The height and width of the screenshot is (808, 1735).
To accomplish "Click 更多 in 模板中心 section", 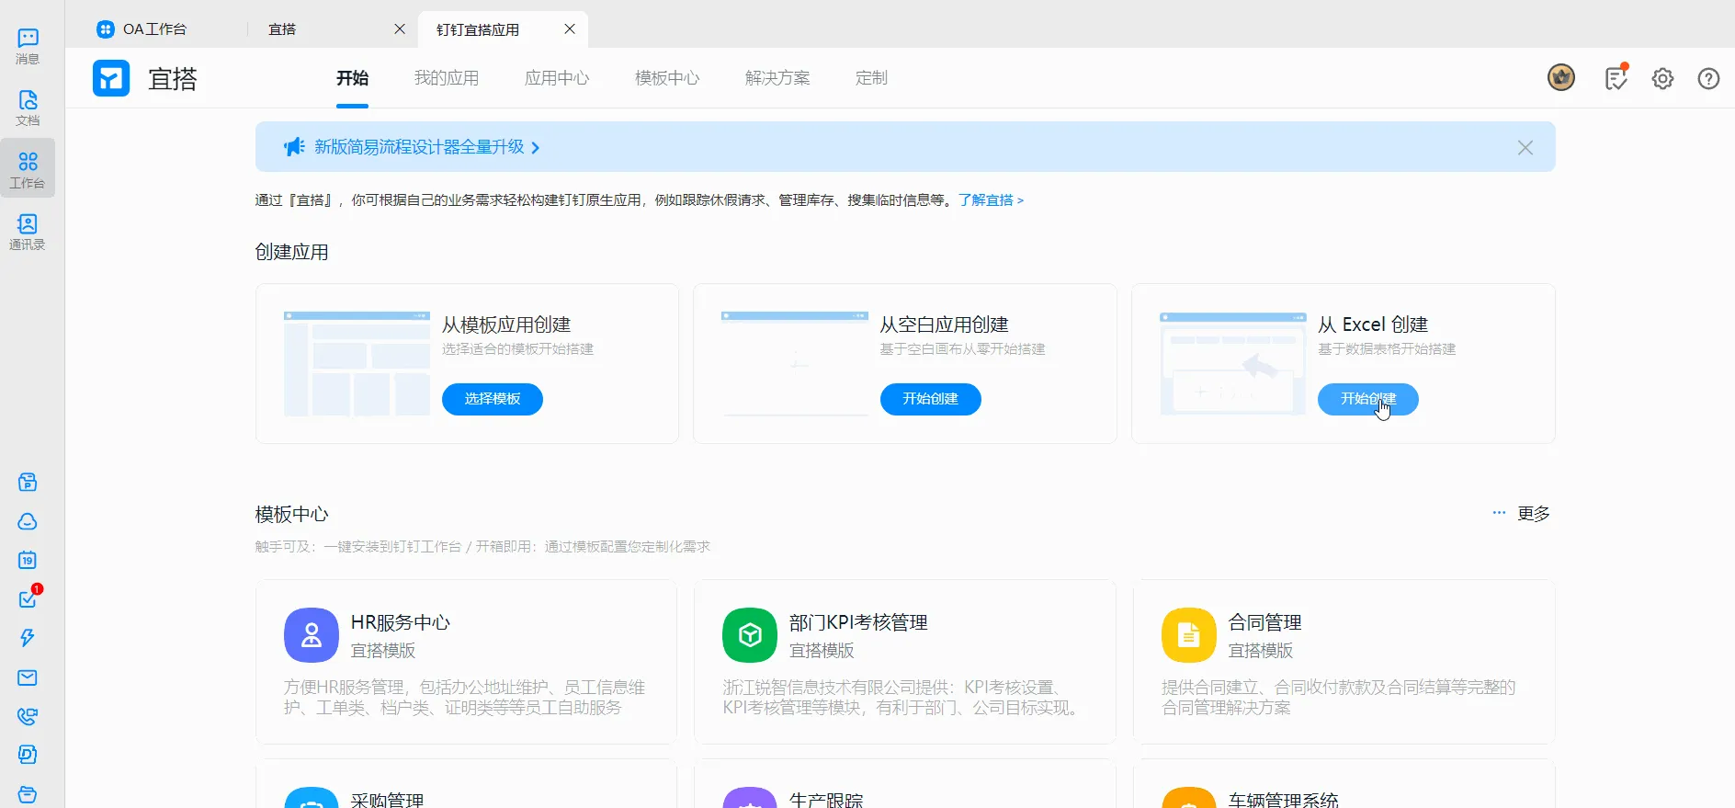I will [x=1534, y=514].
